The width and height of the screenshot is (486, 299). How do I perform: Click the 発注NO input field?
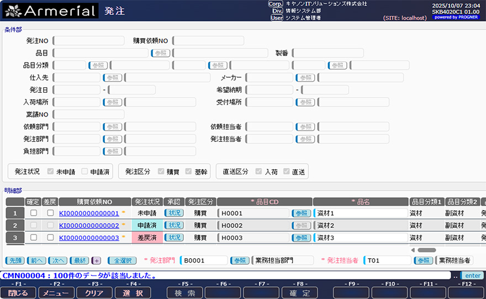pos(89,41)
